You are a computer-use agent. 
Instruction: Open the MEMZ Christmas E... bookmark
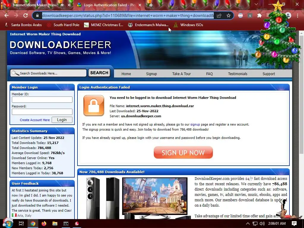[x=104, y=25]
